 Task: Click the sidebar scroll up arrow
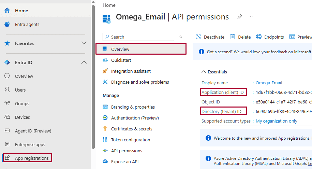(93, 2)
